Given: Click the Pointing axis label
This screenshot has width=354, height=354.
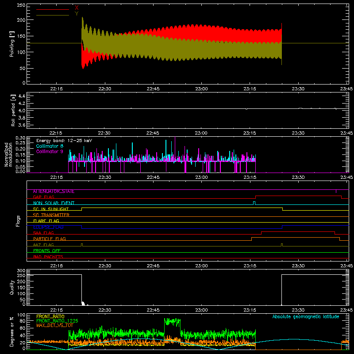Looking at the screenshot, I should [x=12, y=44].
